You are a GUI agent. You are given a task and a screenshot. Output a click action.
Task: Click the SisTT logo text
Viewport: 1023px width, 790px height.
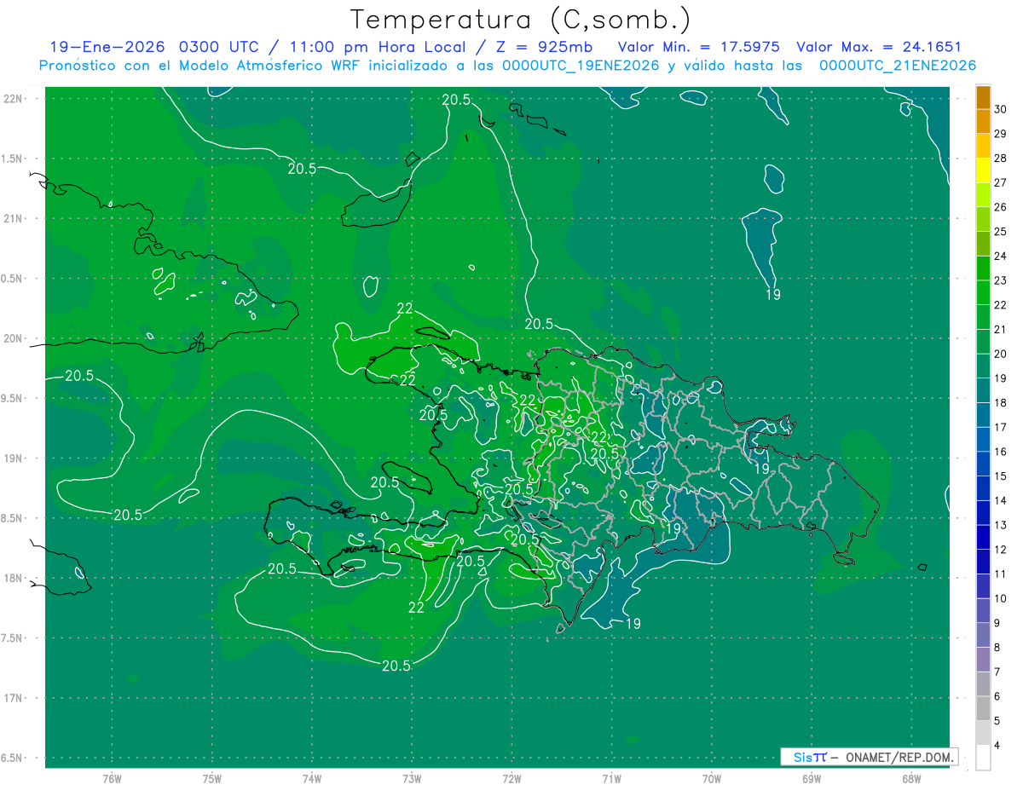coord(809,757)
